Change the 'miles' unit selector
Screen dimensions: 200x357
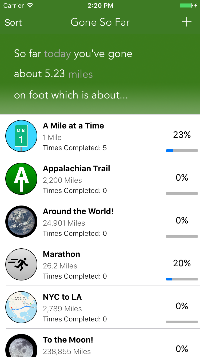81,74
